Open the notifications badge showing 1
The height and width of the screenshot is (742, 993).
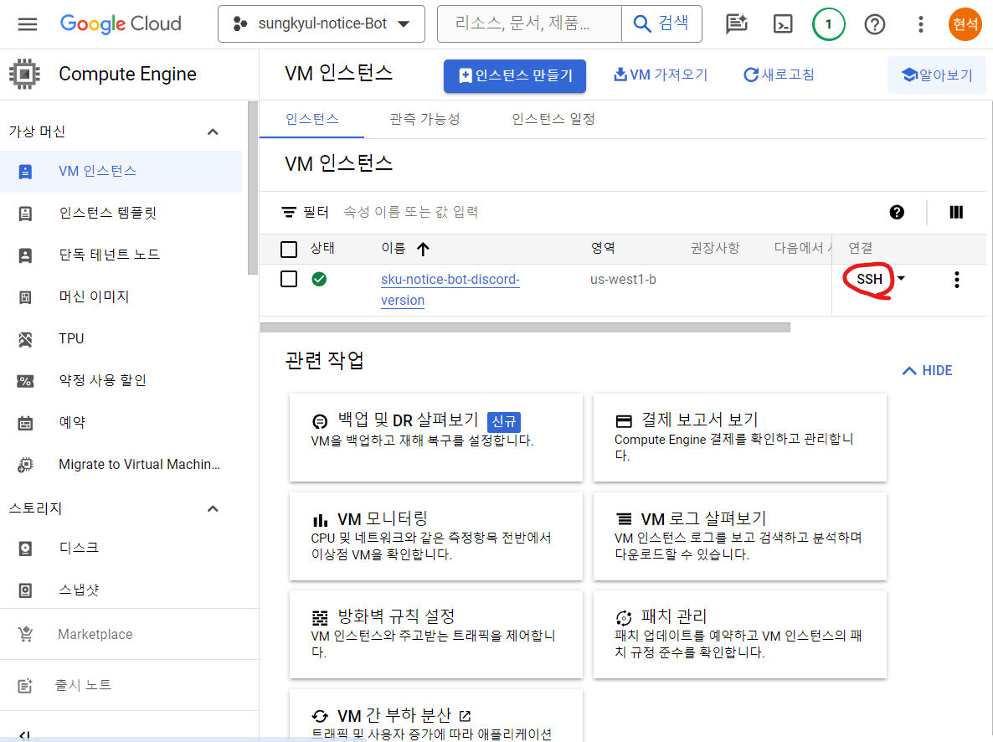point(828,24)
